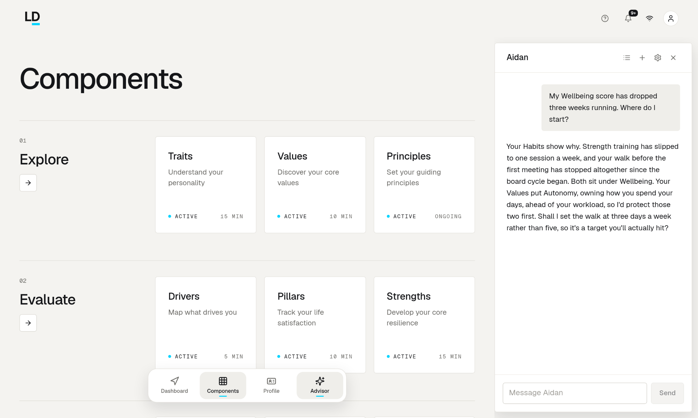The image size is (698, 418).
Task: Close the Aidan advisor panel
Action: pyautogui.click(x=673, y=58)
